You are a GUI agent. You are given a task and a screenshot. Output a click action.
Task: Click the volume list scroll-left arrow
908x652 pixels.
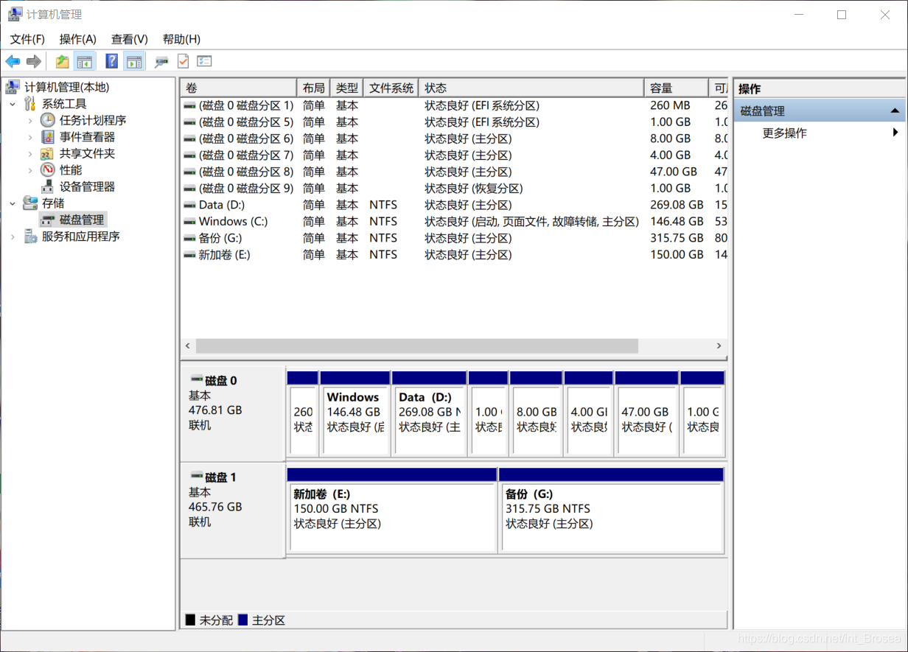[188, 346]
